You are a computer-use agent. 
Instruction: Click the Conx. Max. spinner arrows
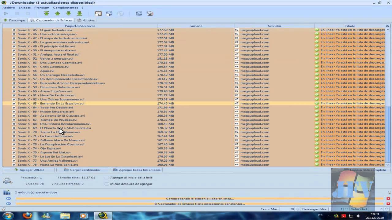pos(297,209)
